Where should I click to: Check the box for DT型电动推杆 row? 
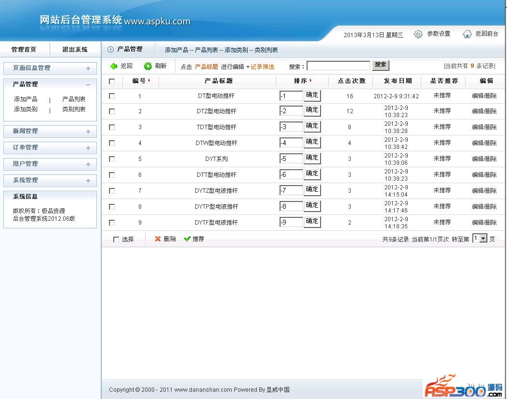click(x=112, y=96)
